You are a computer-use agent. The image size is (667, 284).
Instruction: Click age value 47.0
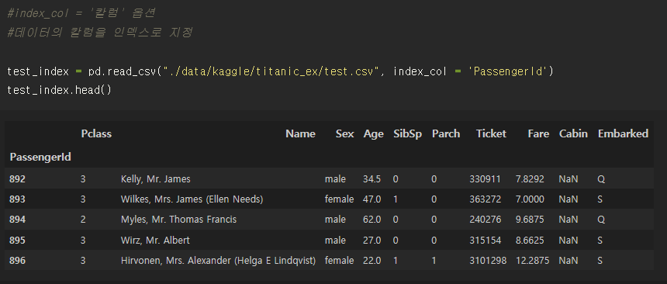(372, 199)
